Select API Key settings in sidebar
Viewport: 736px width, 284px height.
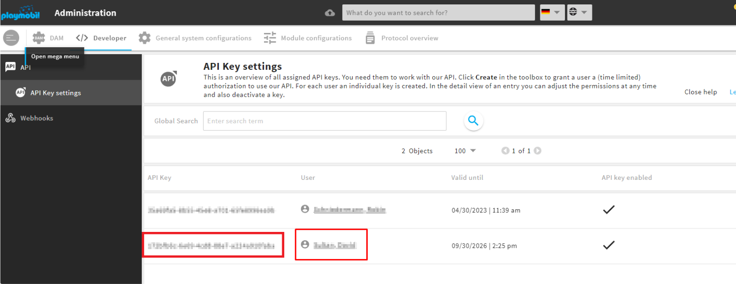click(x=56, y=93)
